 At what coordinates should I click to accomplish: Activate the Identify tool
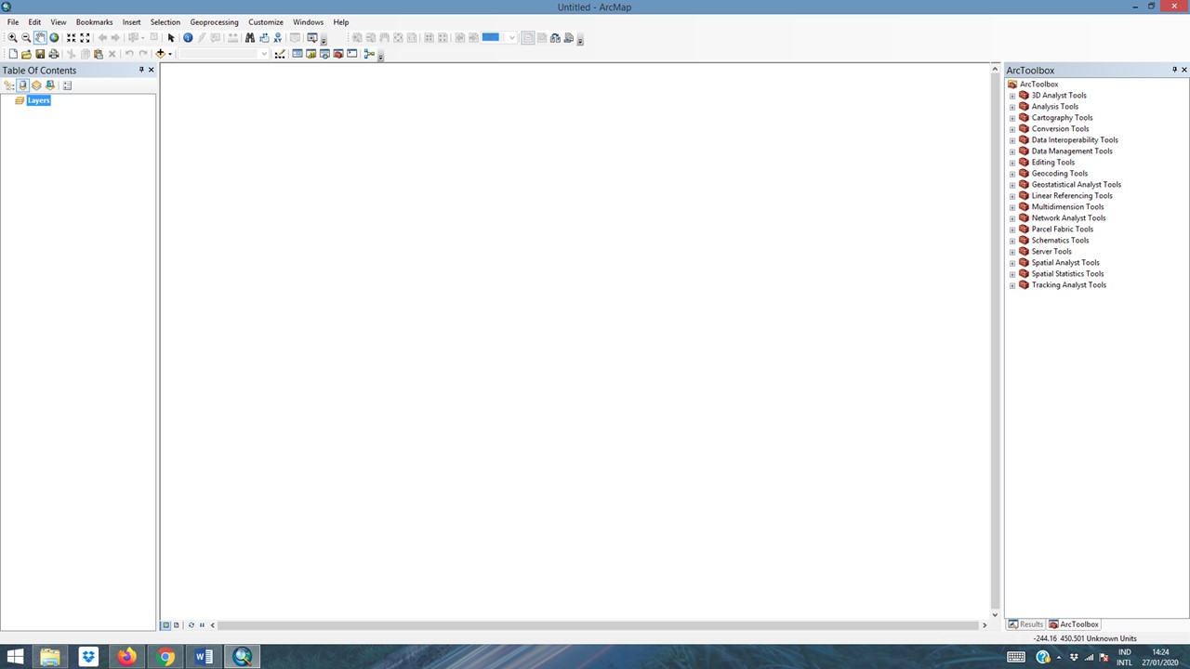click(188, 38)
